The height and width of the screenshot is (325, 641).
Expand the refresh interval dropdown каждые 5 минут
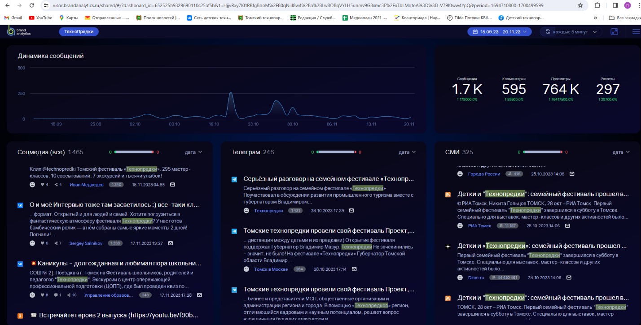click(x=571, y=32)
